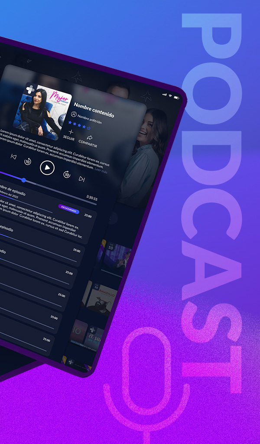This screenshot has width=260, height=444.
Task: Tap the plus logo on the Mujer cover
Action: click(30, 89)
